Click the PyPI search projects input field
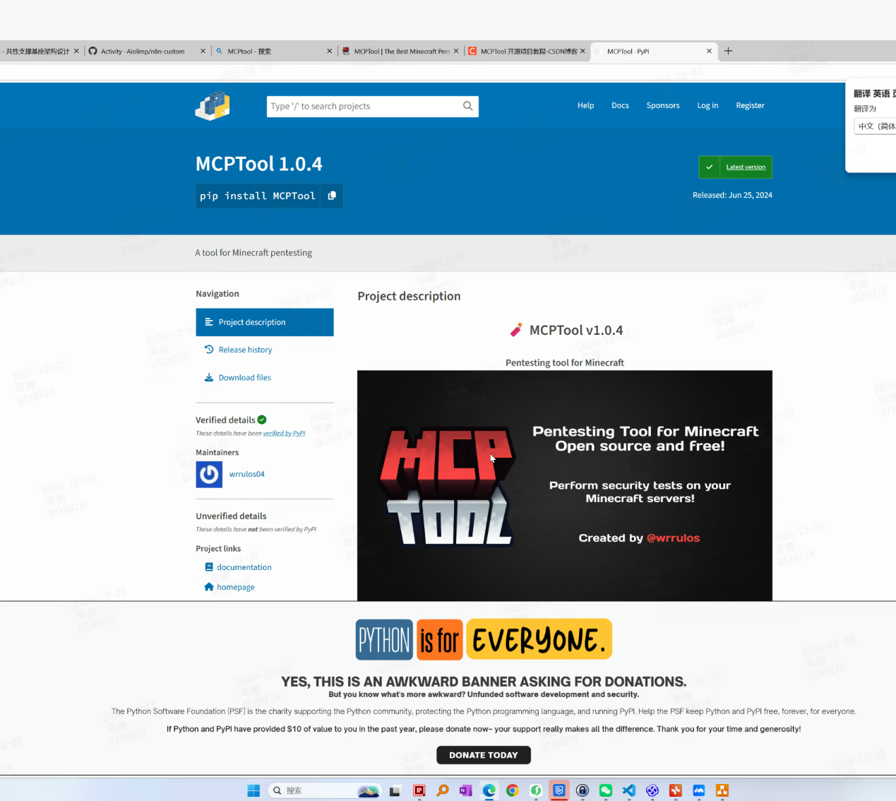 point(362,106)
